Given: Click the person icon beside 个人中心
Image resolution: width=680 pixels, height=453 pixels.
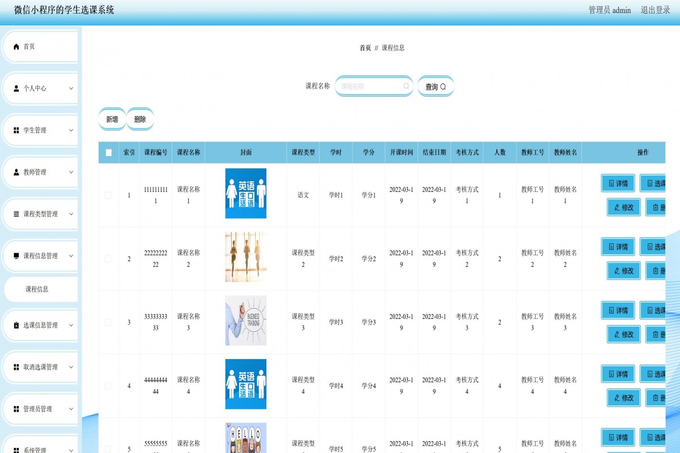Looking at the screenshot, I should pos(16,89).
